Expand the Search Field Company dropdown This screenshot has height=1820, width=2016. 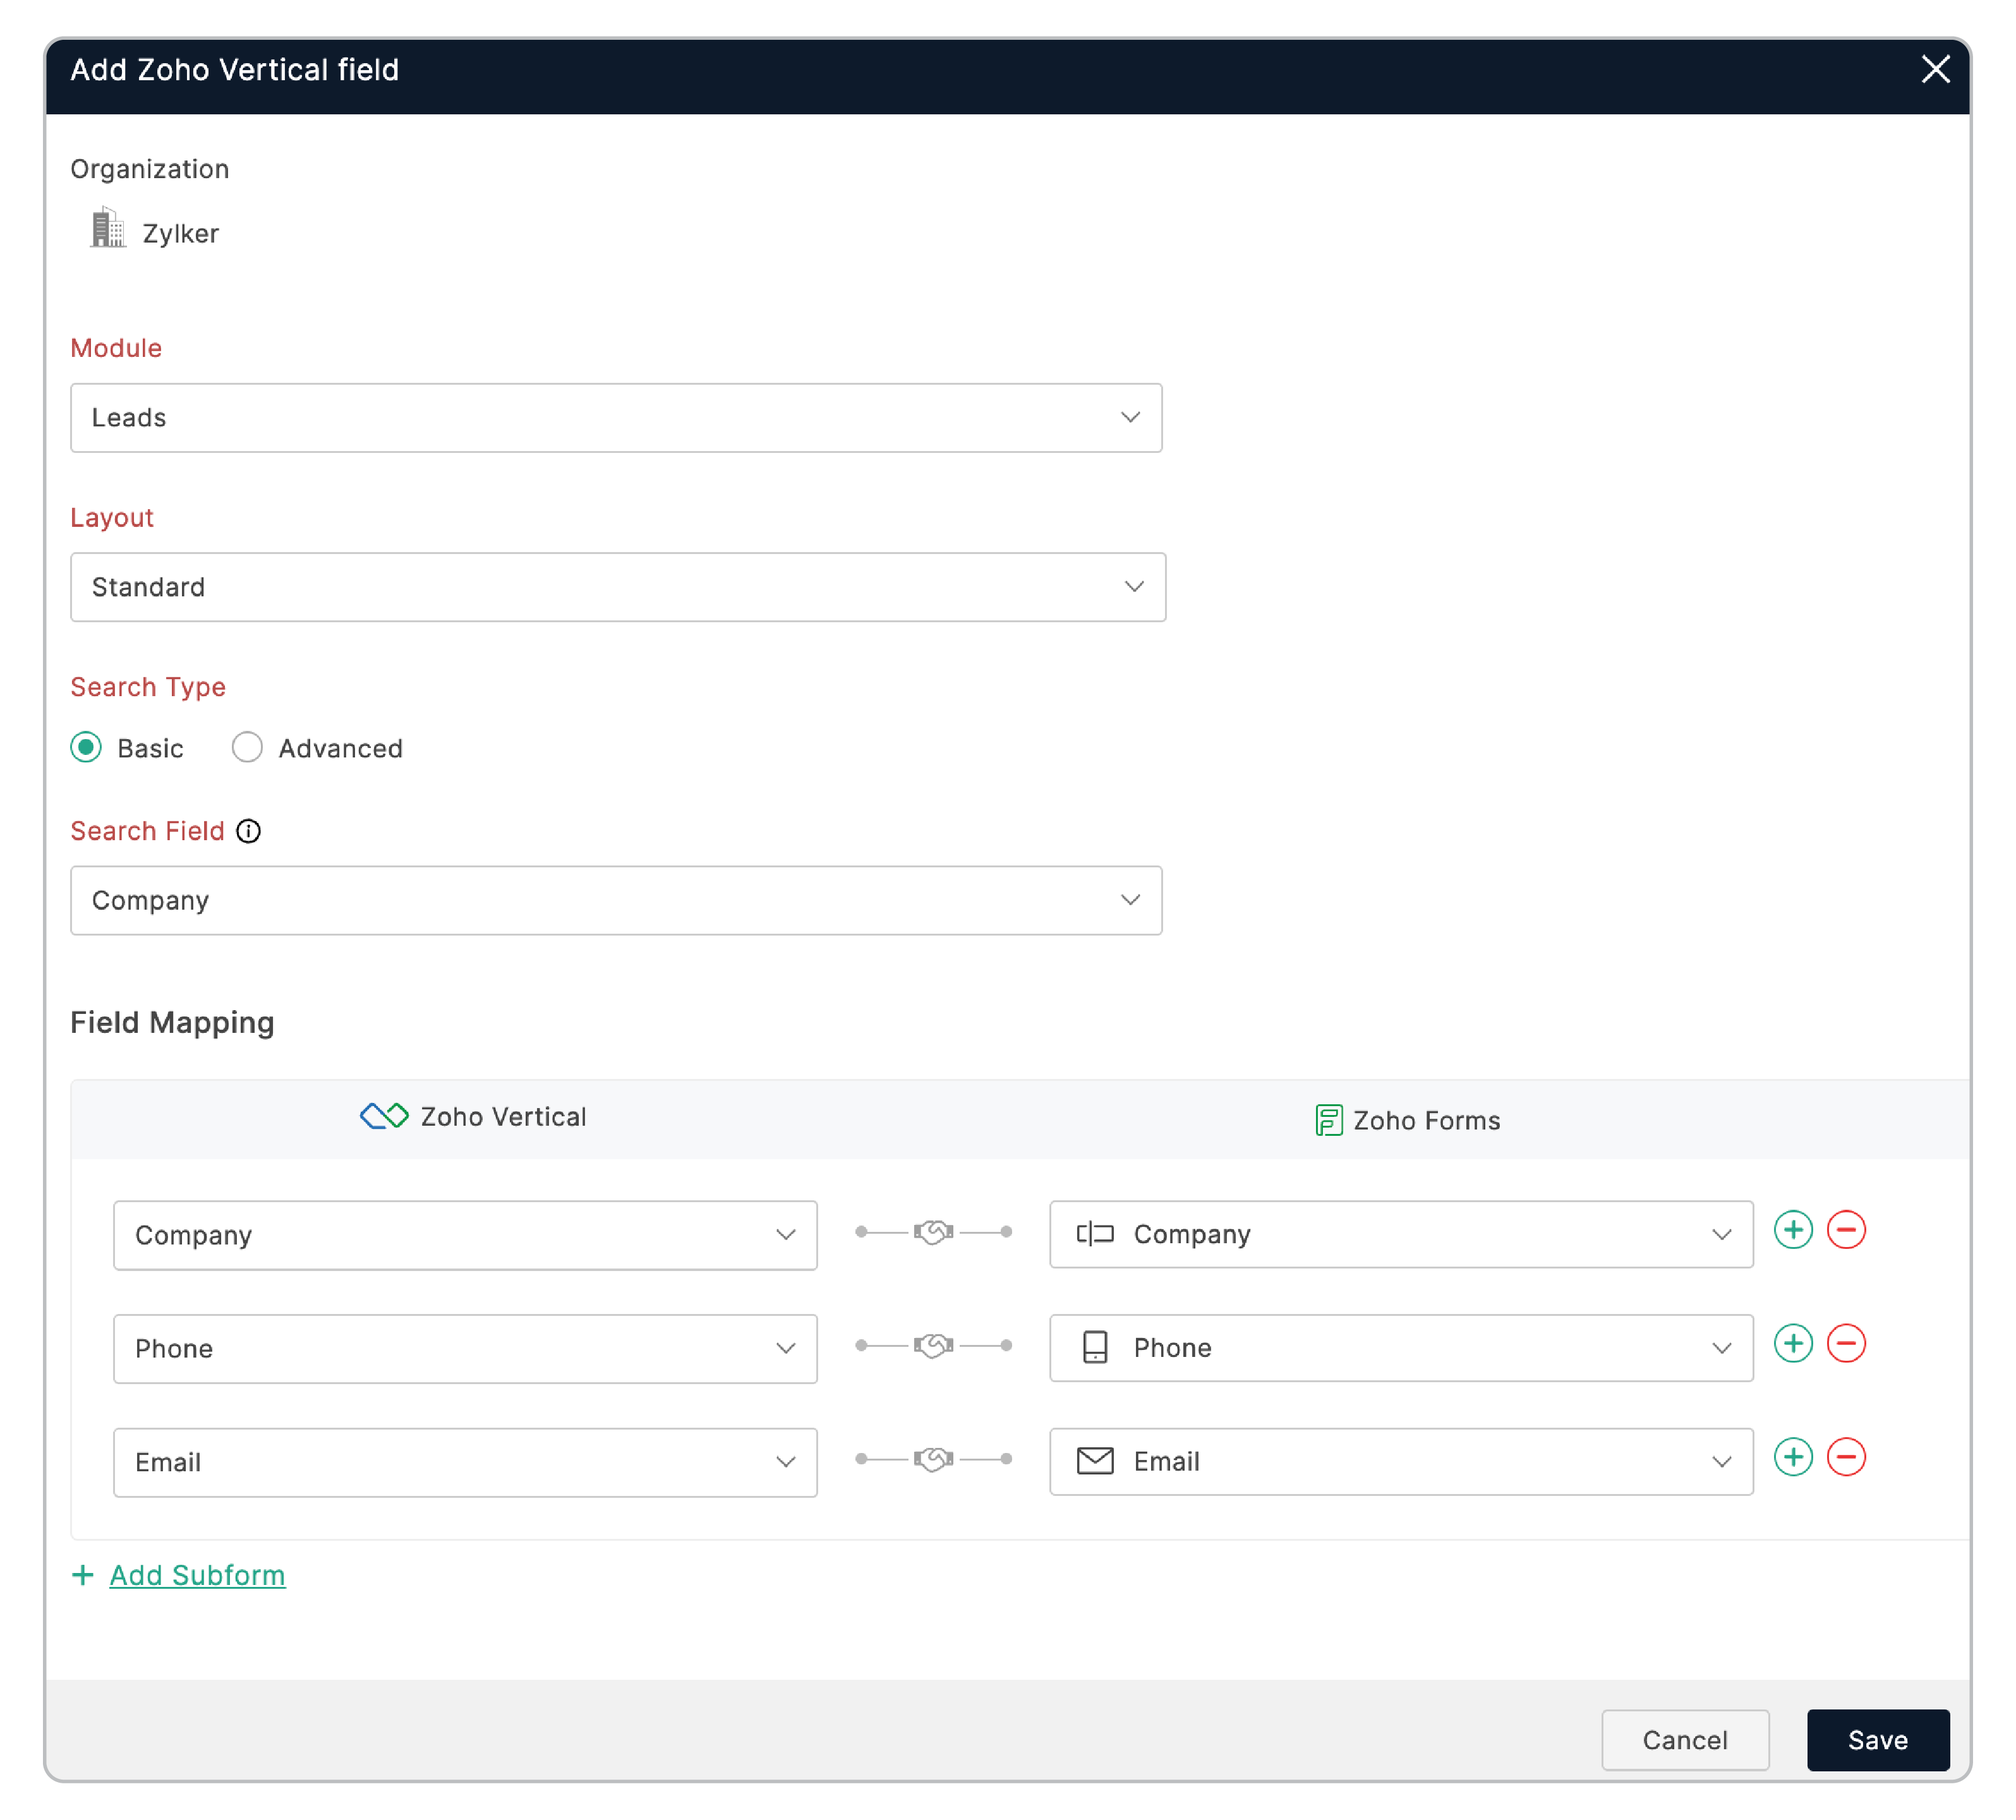tap(615, 900)
